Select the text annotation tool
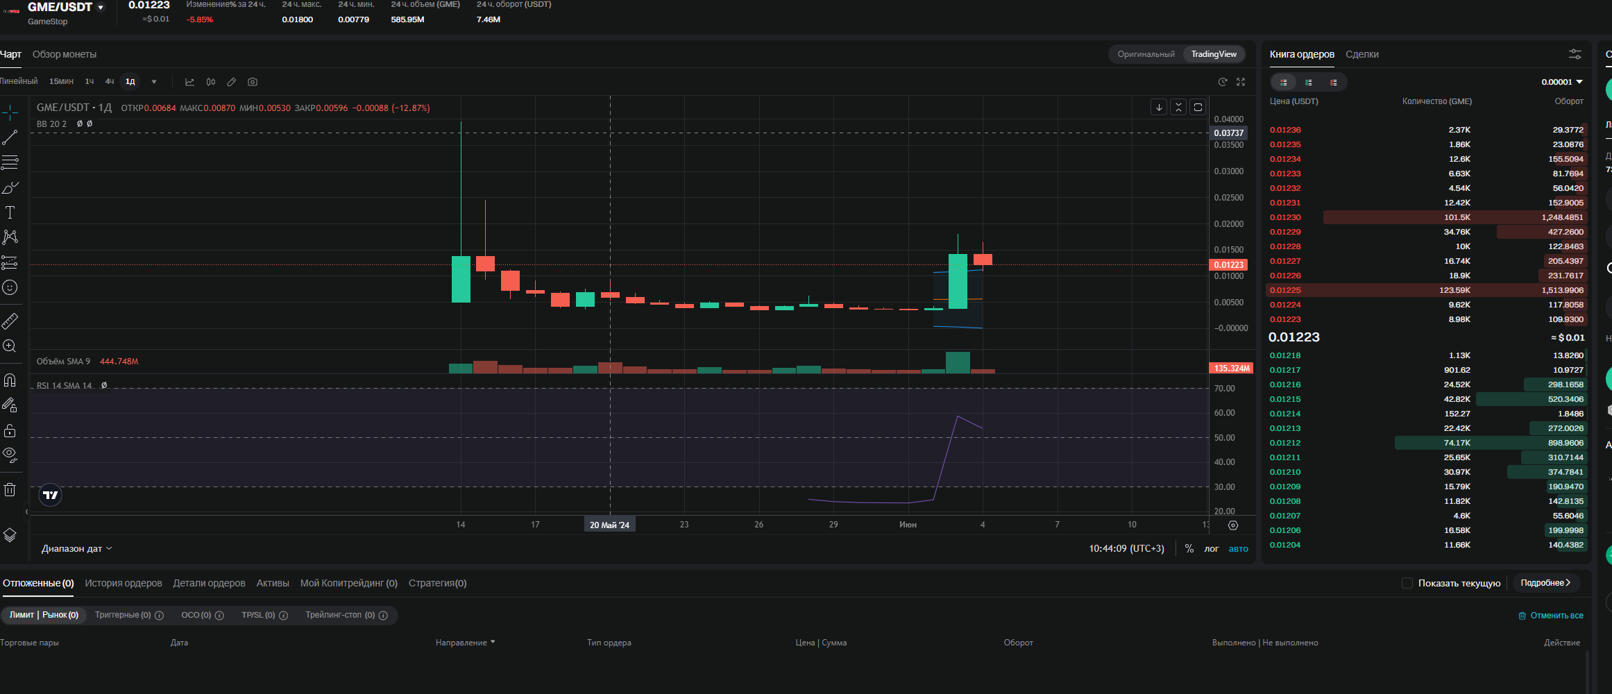Screen dimensions: 1612x694 pos(10,212)
